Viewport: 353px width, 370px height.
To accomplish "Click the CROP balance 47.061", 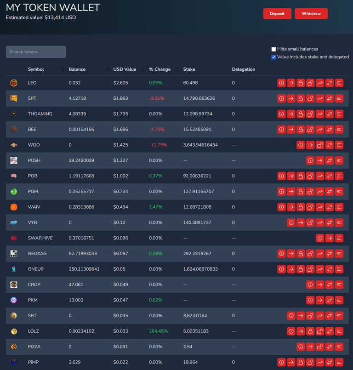I will click(76, 285).
